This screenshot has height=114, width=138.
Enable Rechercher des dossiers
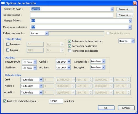[70, 51]
